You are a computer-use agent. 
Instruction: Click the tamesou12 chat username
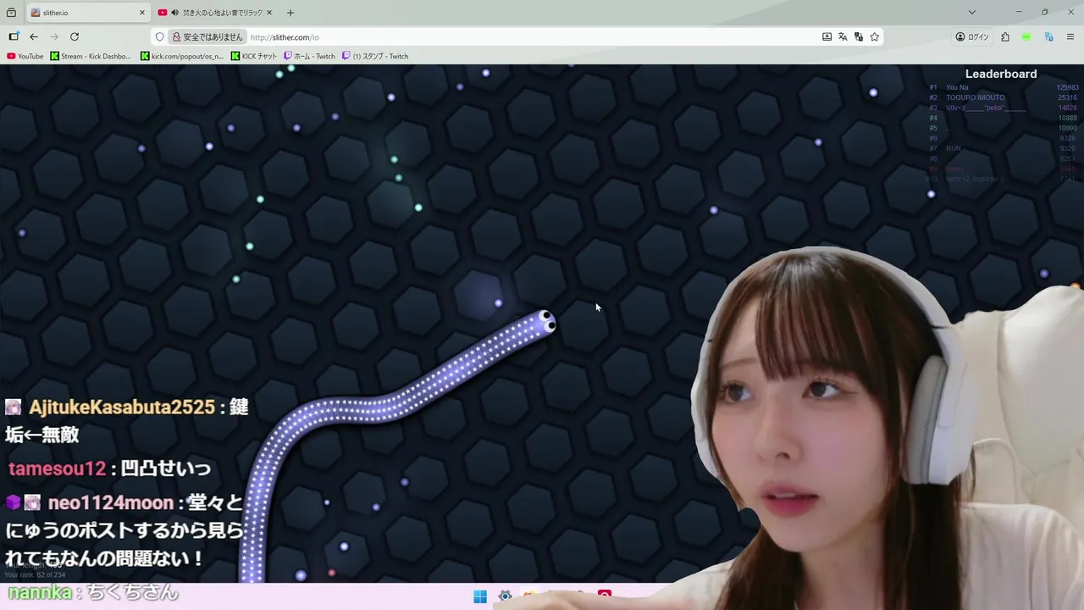pos(57,469)
